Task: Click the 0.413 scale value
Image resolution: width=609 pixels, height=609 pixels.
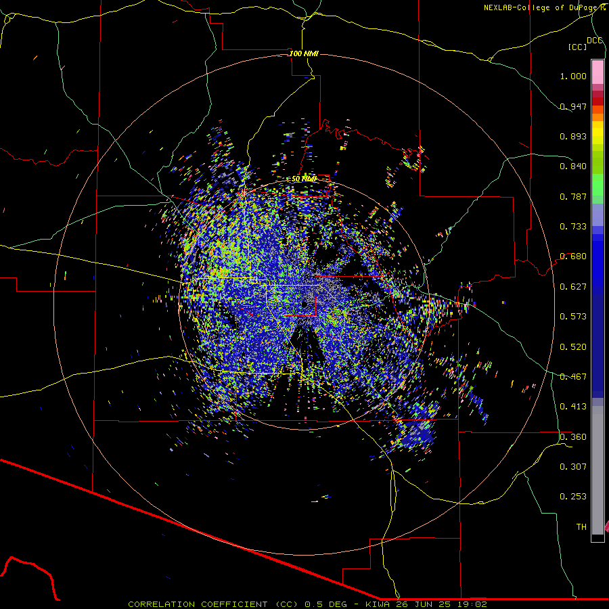Action: pos(573,407)
